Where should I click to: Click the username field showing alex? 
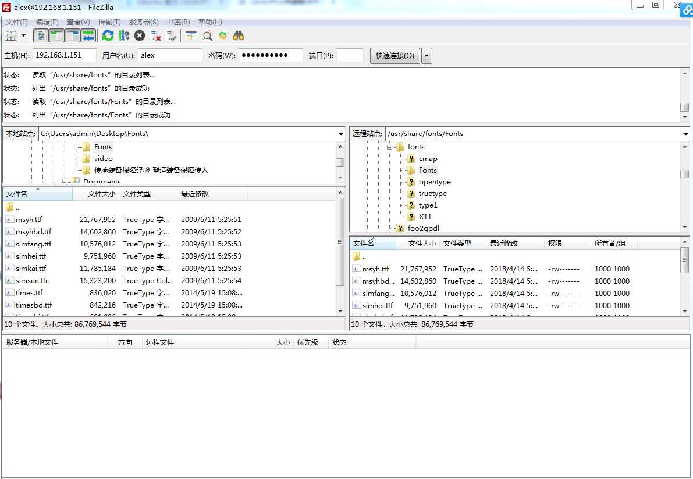tap(170, 55)
